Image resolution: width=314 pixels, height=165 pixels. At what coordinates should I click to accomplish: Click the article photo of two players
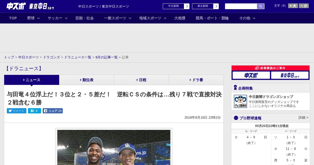pos(114,147)
